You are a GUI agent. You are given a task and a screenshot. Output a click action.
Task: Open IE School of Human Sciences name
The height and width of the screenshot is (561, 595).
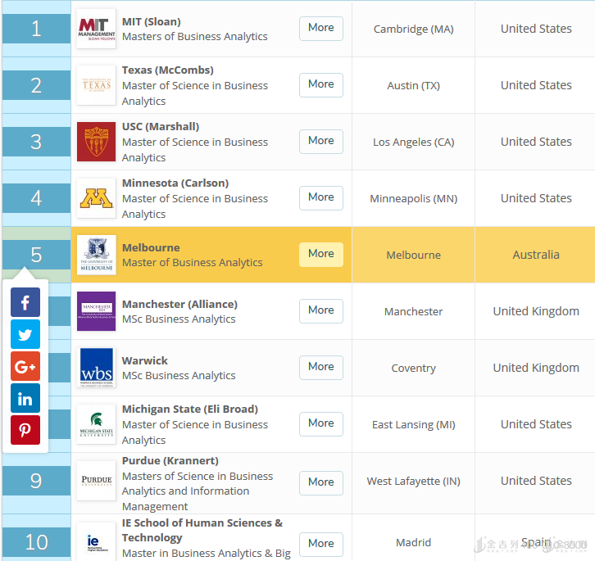click(x=202, y=530)
